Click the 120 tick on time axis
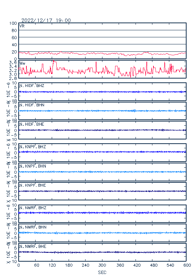Screen dimensions: 195x275 (x=52, y=265)
